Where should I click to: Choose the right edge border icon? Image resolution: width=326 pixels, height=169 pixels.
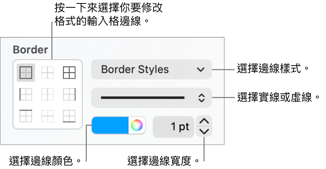coord(69,94)
